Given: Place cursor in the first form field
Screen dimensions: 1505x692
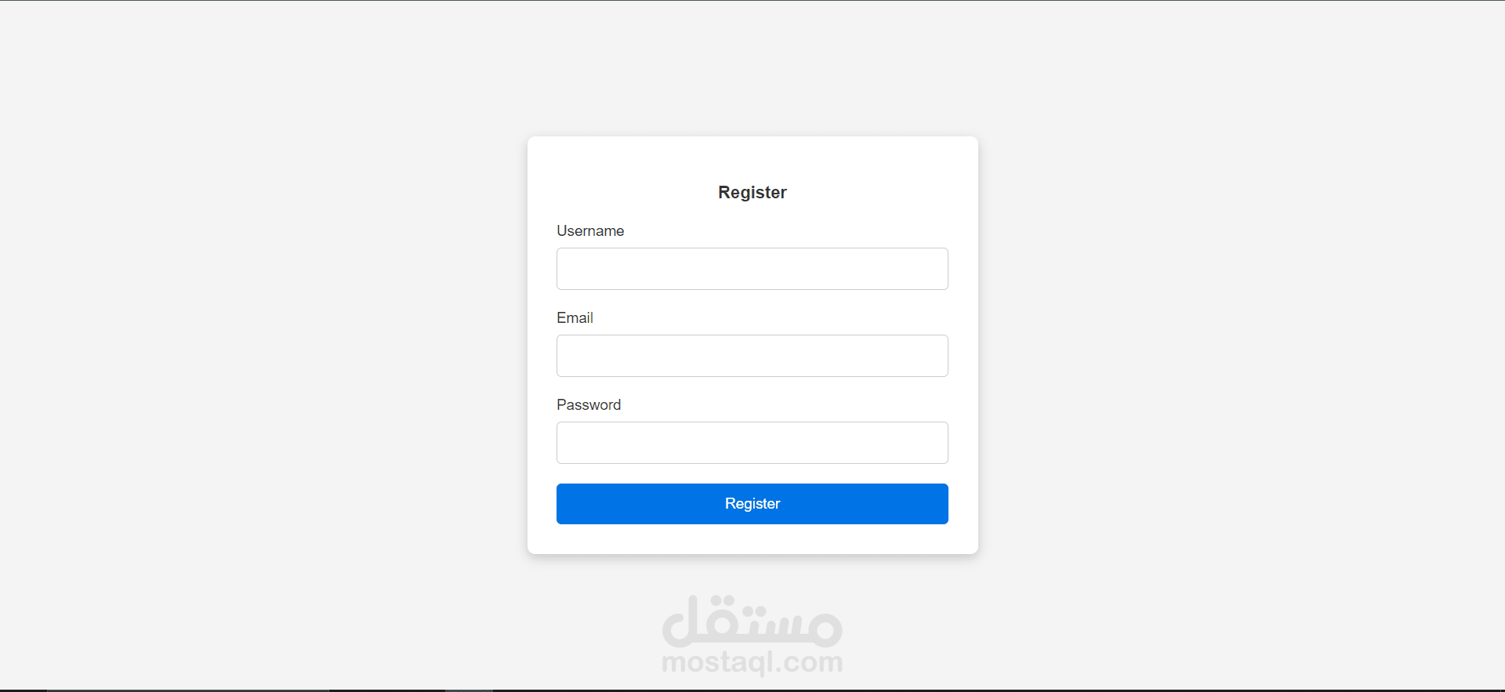Looking at the screenshot, I should click(x=752, y=269).
